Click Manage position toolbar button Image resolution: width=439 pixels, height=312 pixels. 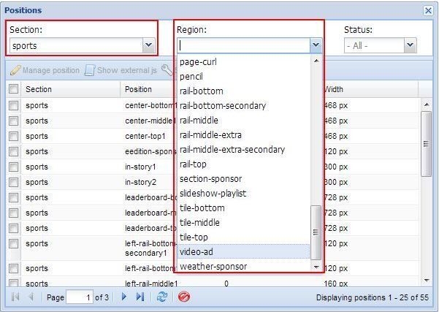click(x=45, y=70)
